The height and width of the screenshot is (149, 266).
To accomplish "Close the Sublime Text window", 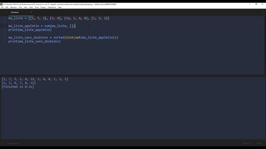I will (x=262, y=4).
